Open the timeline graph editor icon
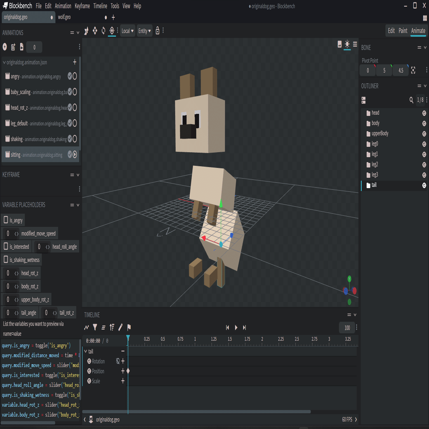Viewport: 429px width, 429px height. (87, 327)
